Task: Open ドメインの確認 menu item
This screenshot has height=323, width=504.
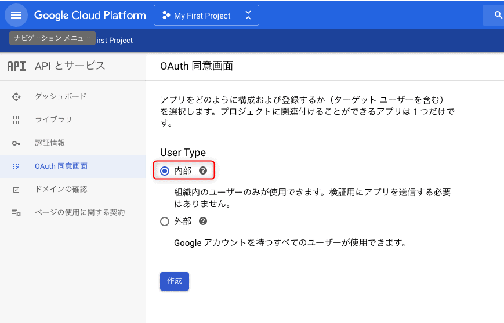Action: tap(61, 190)
